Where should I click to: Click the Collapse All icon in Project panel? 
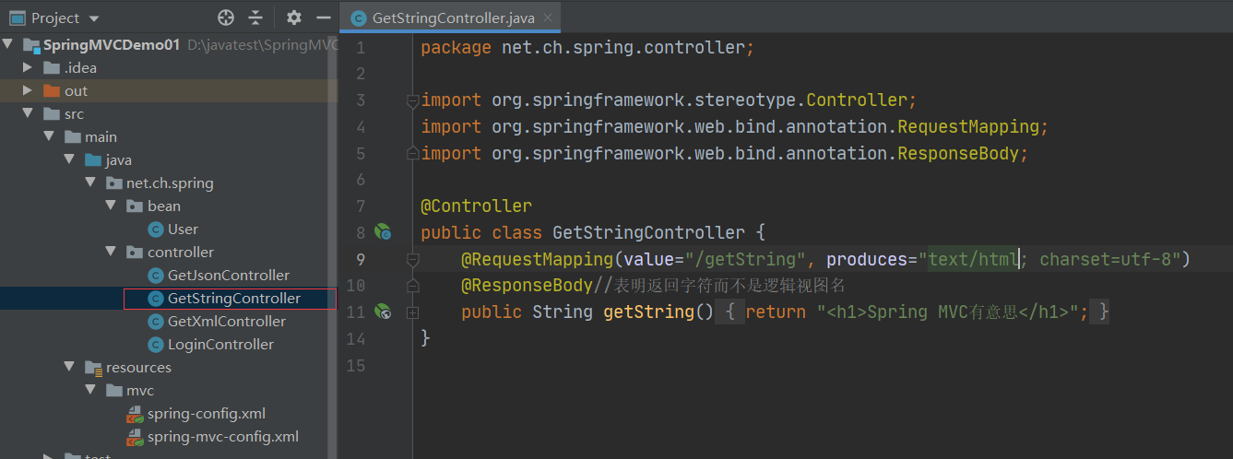[x=255, y=18]
